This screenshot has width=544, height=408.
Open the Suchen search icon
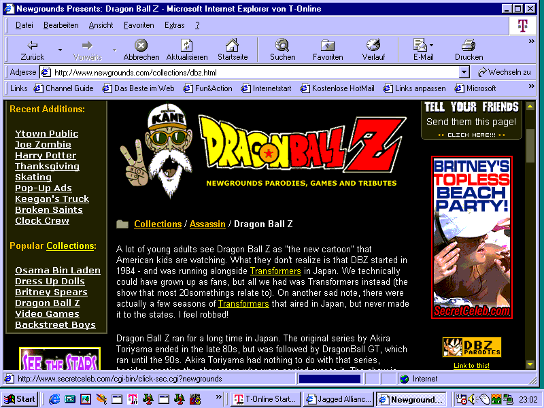[x=282, y=46]
